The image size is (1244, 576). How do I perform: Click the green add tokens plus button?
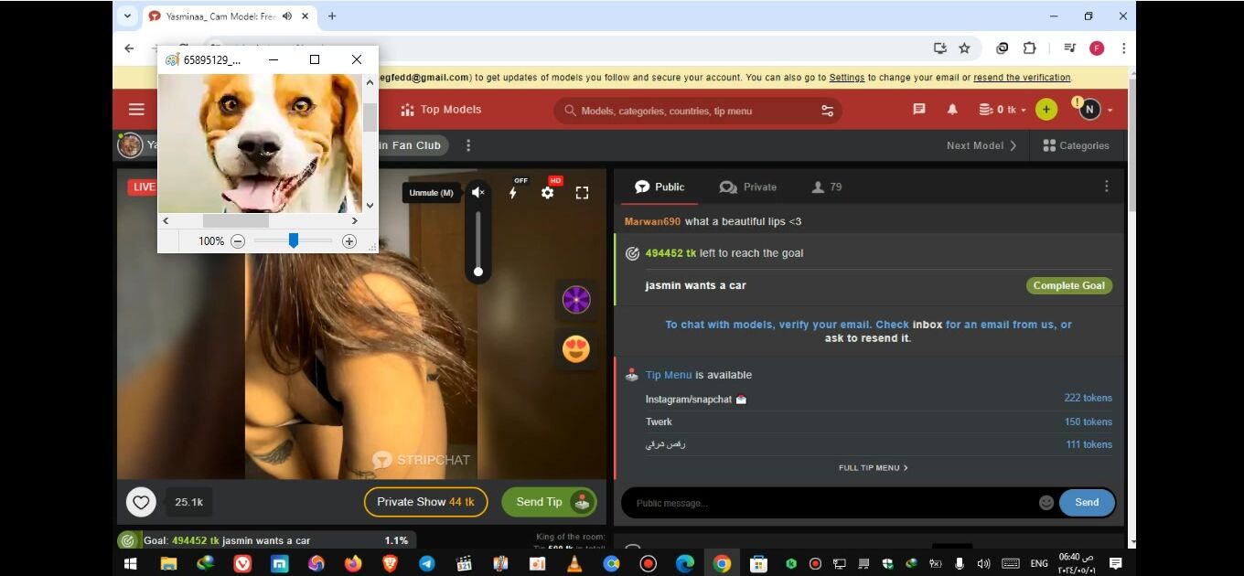(1046, 110)
